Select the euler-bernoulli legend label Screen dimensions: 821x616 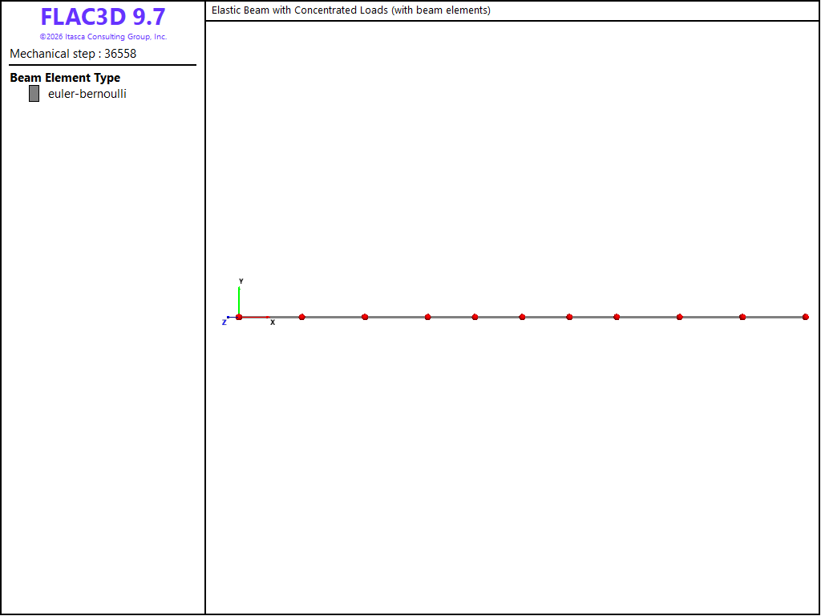(x=87, y=94)
